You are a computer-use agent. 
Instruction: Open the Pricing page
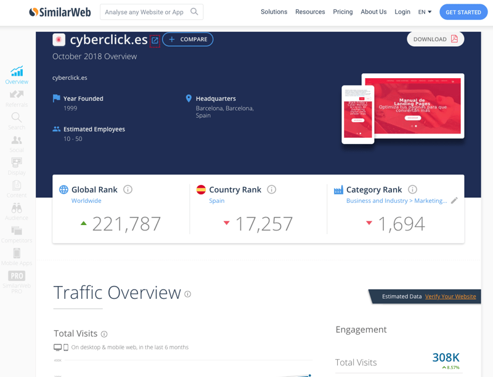343,12
